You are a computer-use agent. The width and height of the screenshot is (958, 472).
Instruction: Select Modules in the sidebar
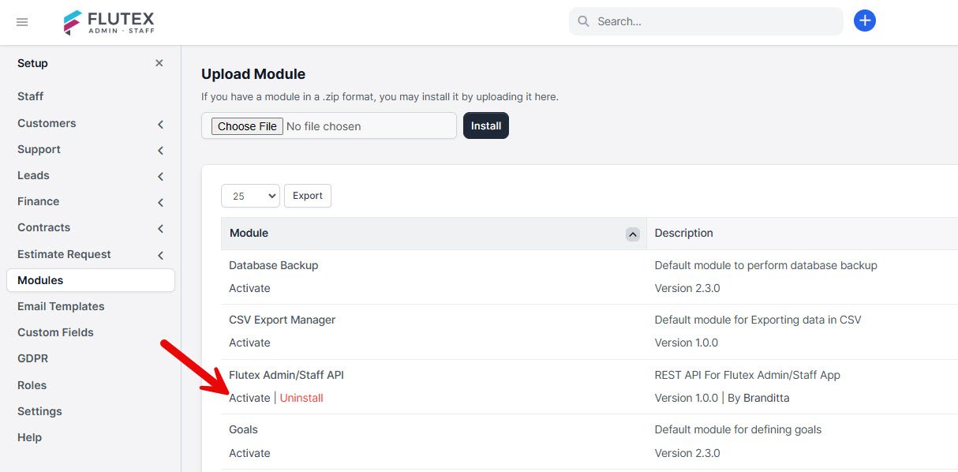pyautogui.click(x=91, y=280)
